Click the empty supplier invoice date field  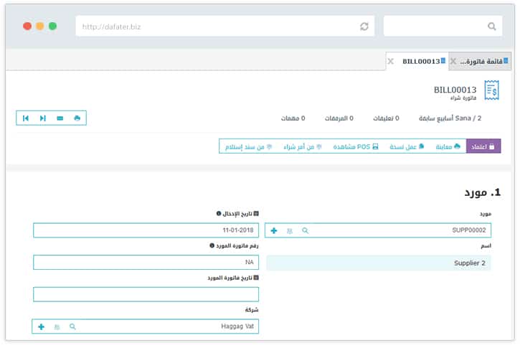[146, 294]
